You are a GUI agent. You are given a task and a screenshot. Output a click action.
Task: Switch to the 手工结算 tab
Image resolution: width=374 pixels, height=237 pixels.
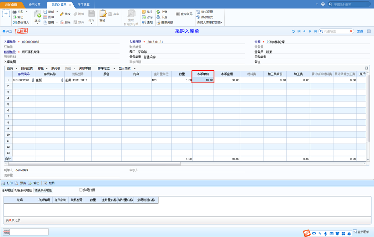pyautogui.click(x=84, y=5)
